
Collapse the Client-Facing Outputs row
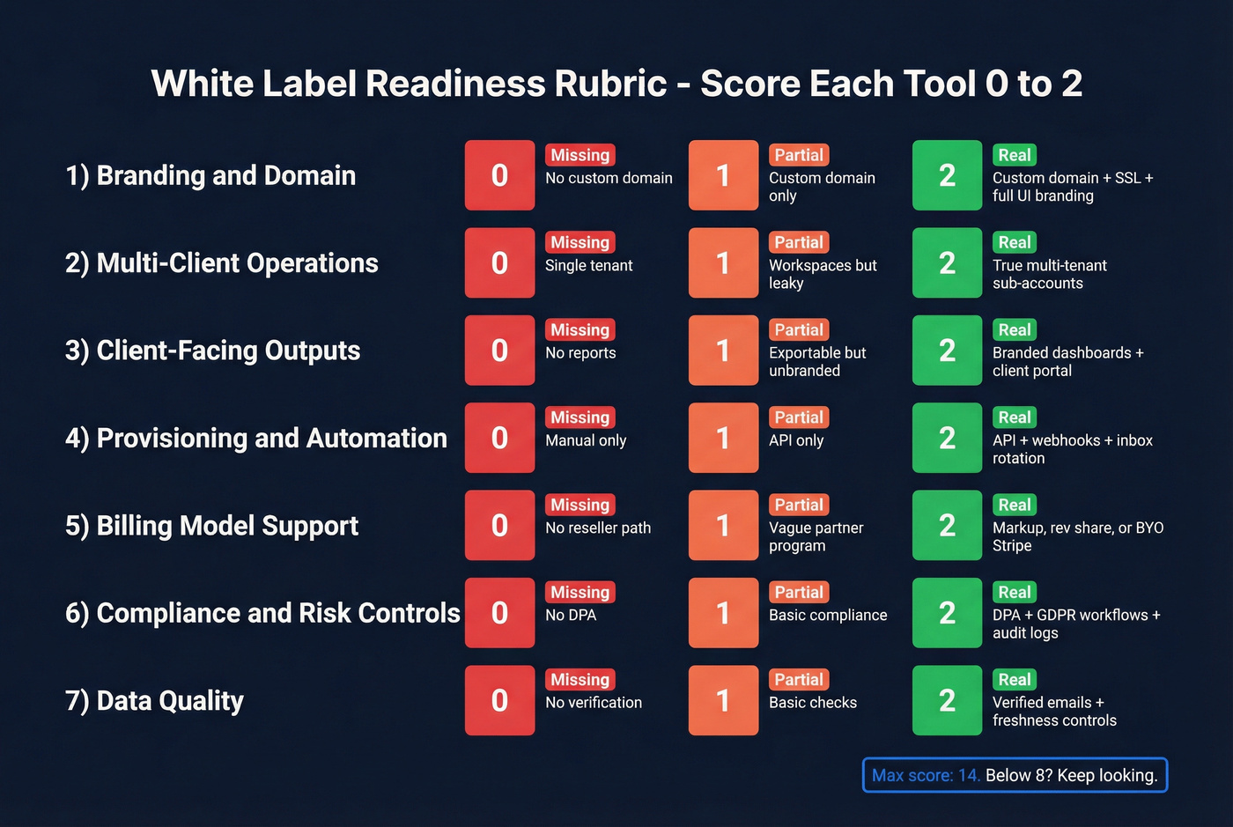pyautogui.click(x=212, y=351)
